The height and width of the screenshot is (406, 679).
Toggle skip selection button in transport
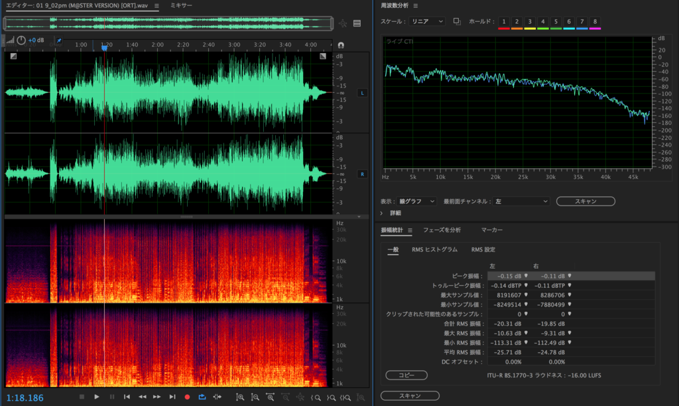point(217,397)
